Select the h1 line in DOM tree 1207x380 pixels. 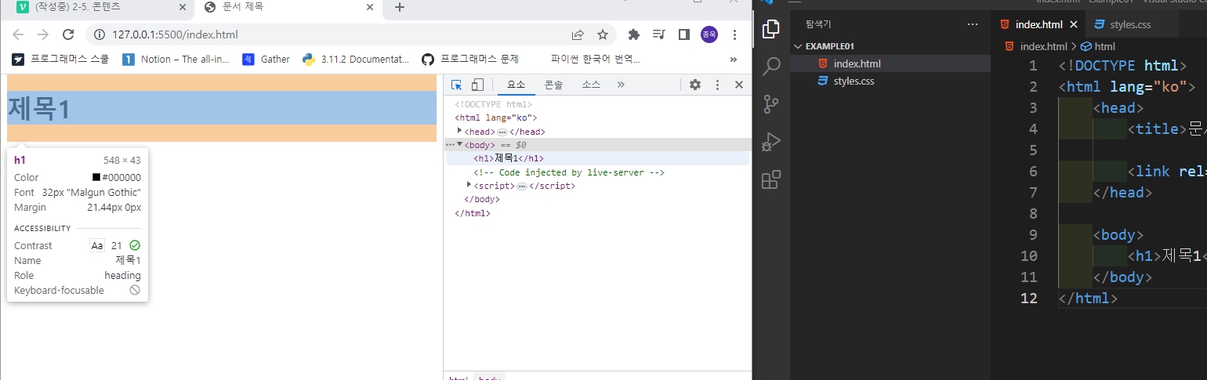tap(597, 158)
